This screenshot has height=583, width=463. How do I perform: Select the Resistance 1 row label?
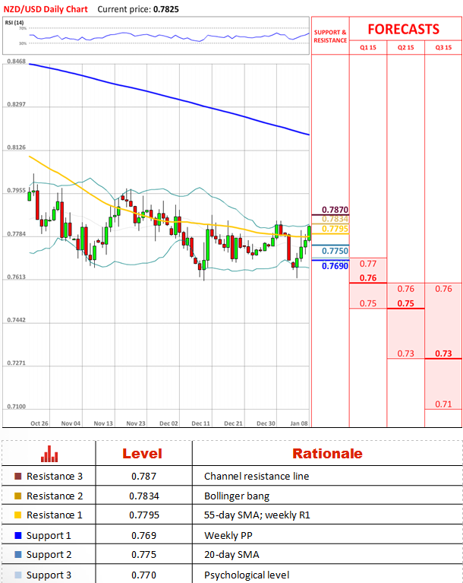[x=55, y=515]
